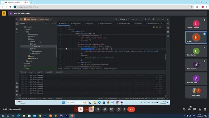Show participants panel icon
This screenshot has height=118, width=209.
click(189, 109)
